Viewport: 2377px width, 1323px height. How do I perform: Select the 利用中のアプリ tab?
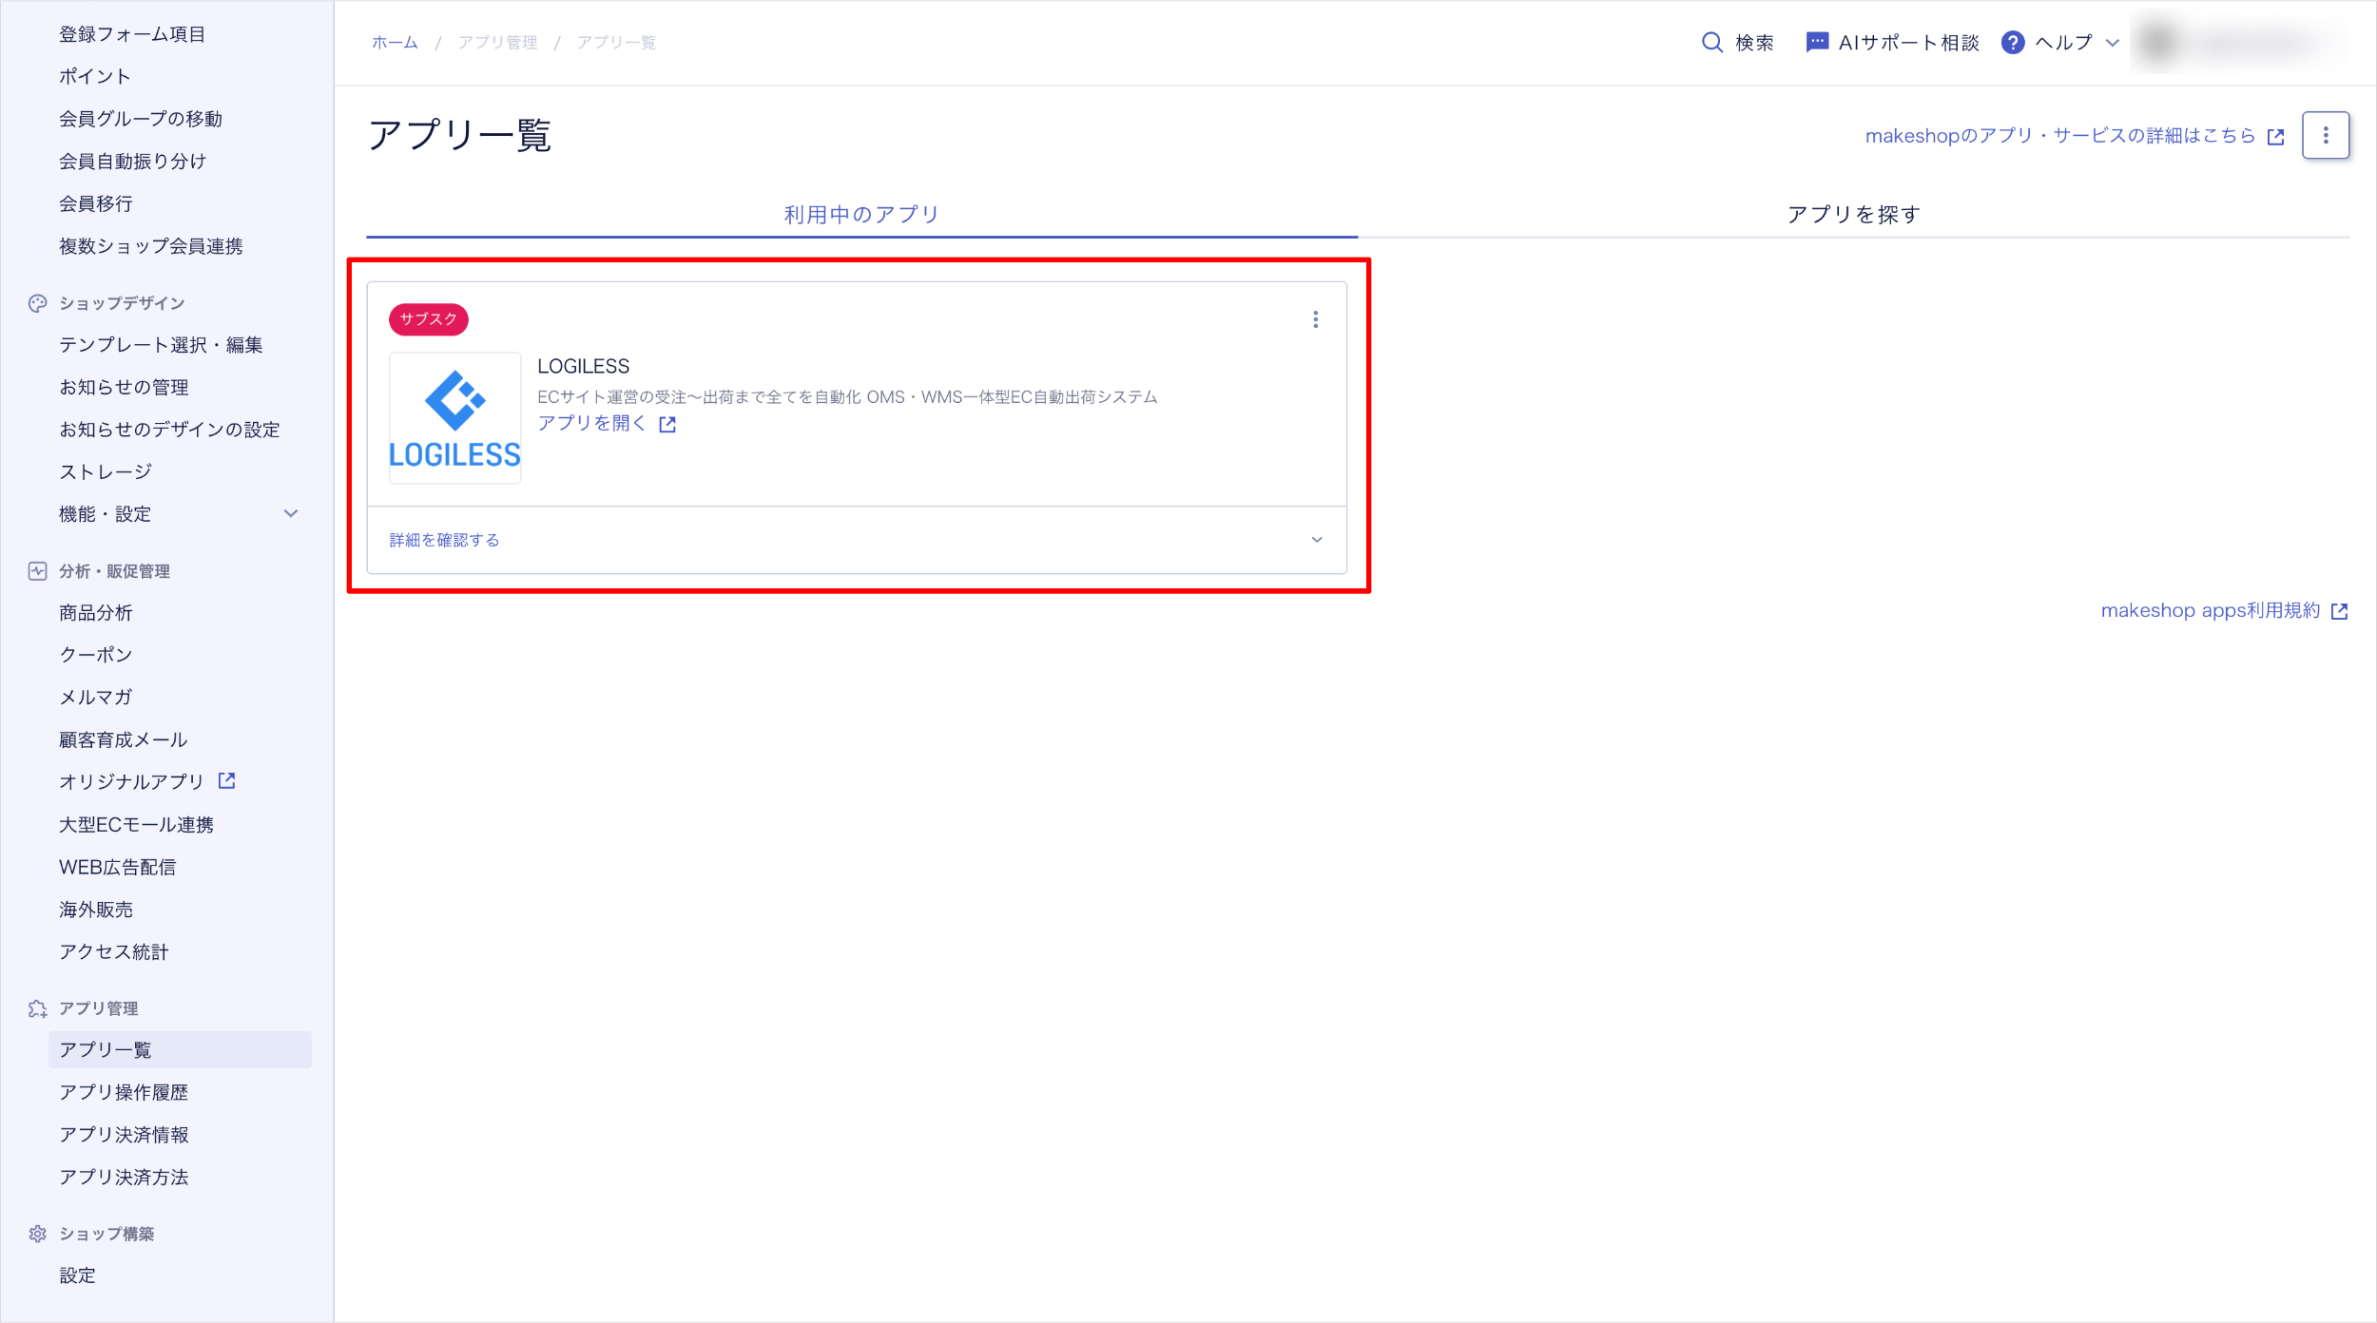[861, 215]
